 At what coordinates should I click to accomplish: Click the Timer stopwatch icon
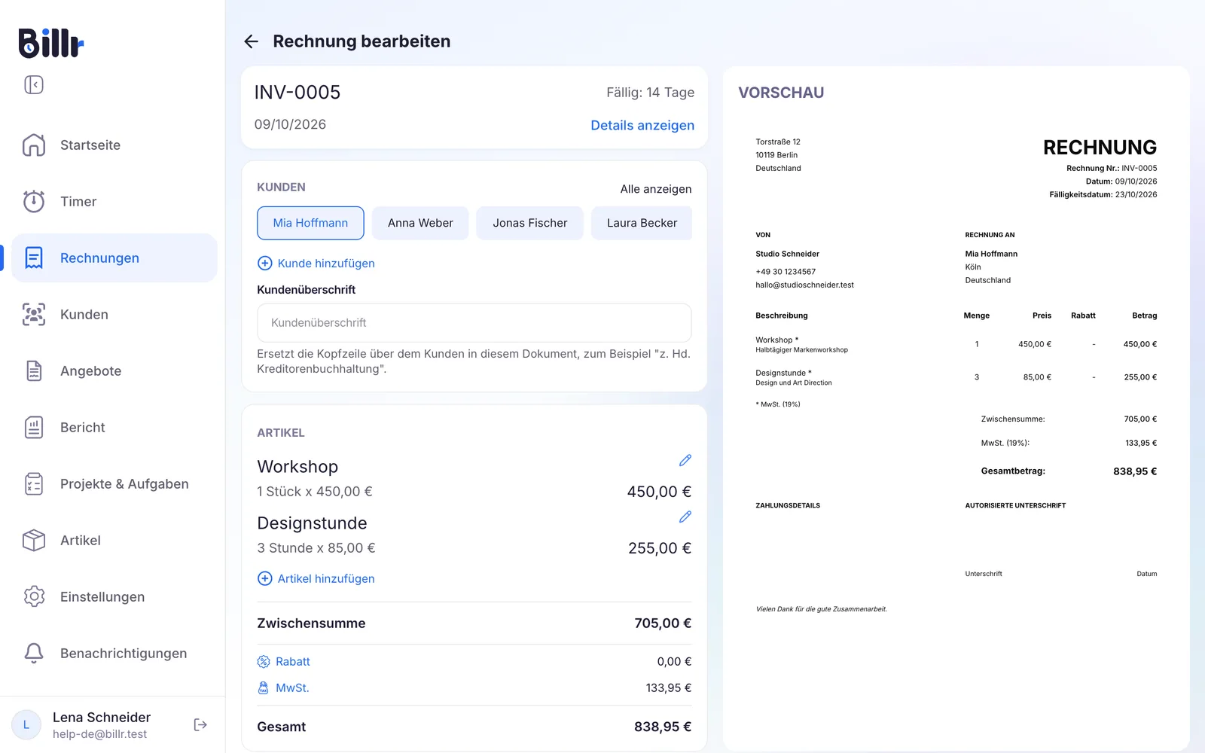34,201
